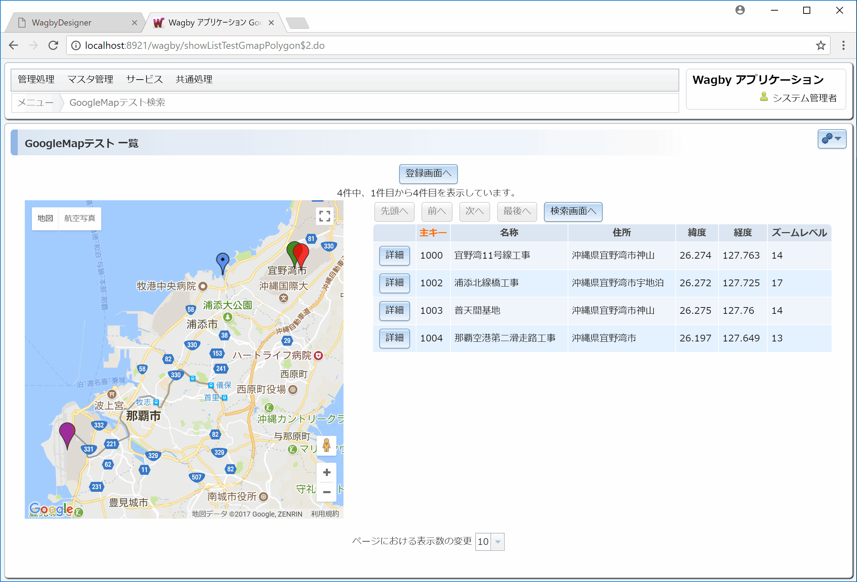The width and height of the screenshot is (857, 582).
Task: Click GoogleMapテスト検索 breadcrumb
Action: pos(117,102)
